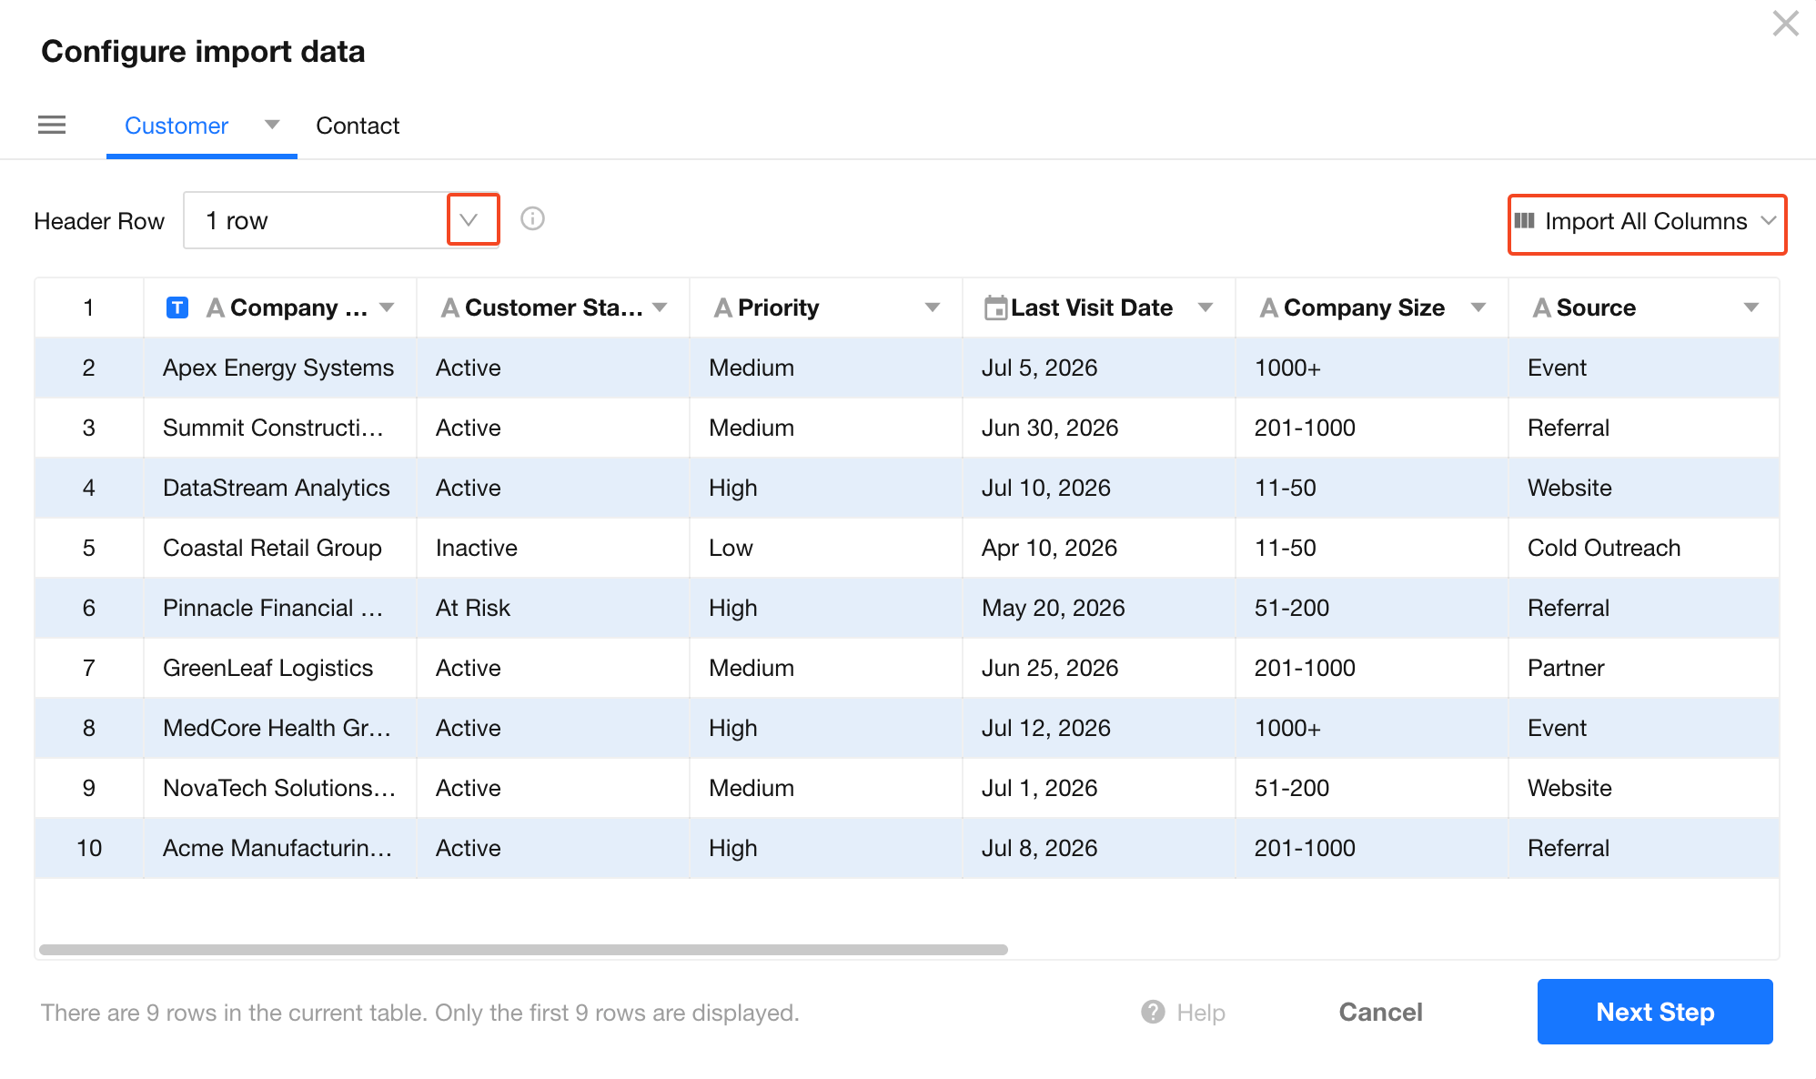
Task: Click the primary field T icon on Company column
Action: click(177, 308)
